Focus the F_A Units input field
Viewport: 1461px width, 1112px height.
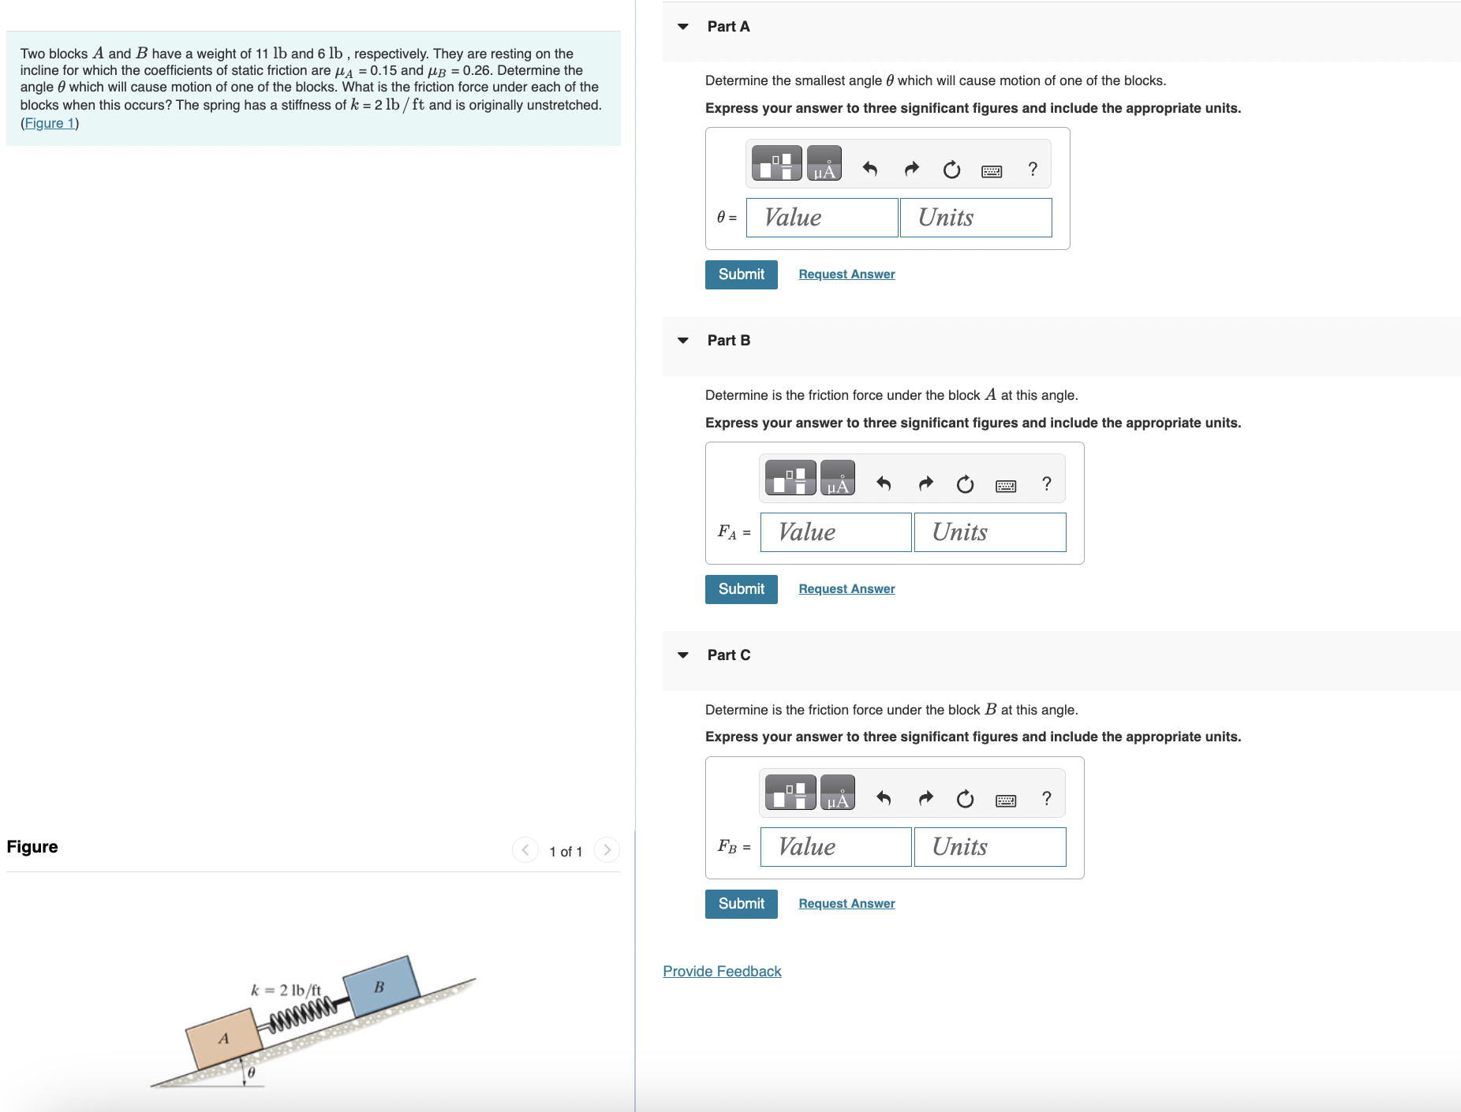[990, 532]
